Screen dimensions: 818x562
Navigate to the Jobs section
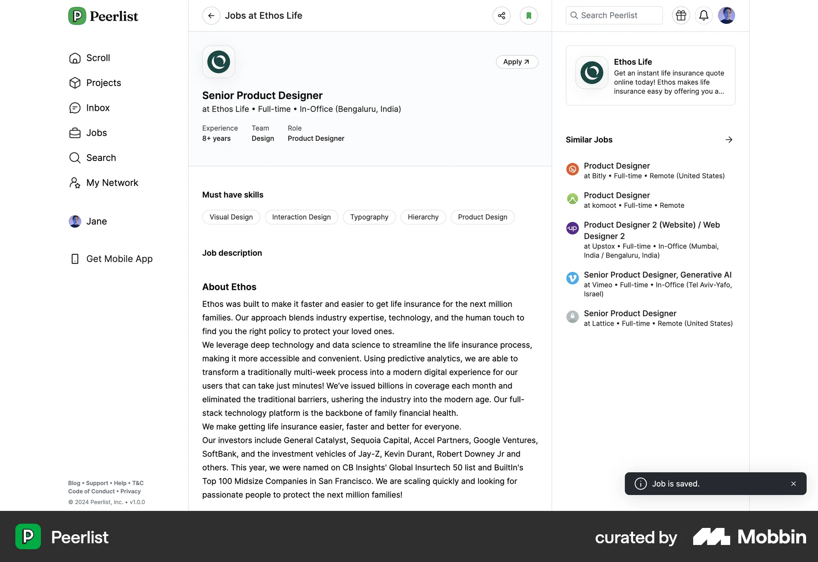[97, 132]
